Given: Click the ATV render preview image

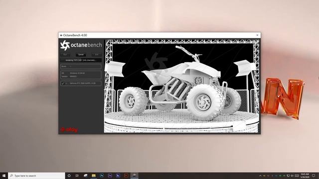Looking at the screenshot, I should point(181,86).
